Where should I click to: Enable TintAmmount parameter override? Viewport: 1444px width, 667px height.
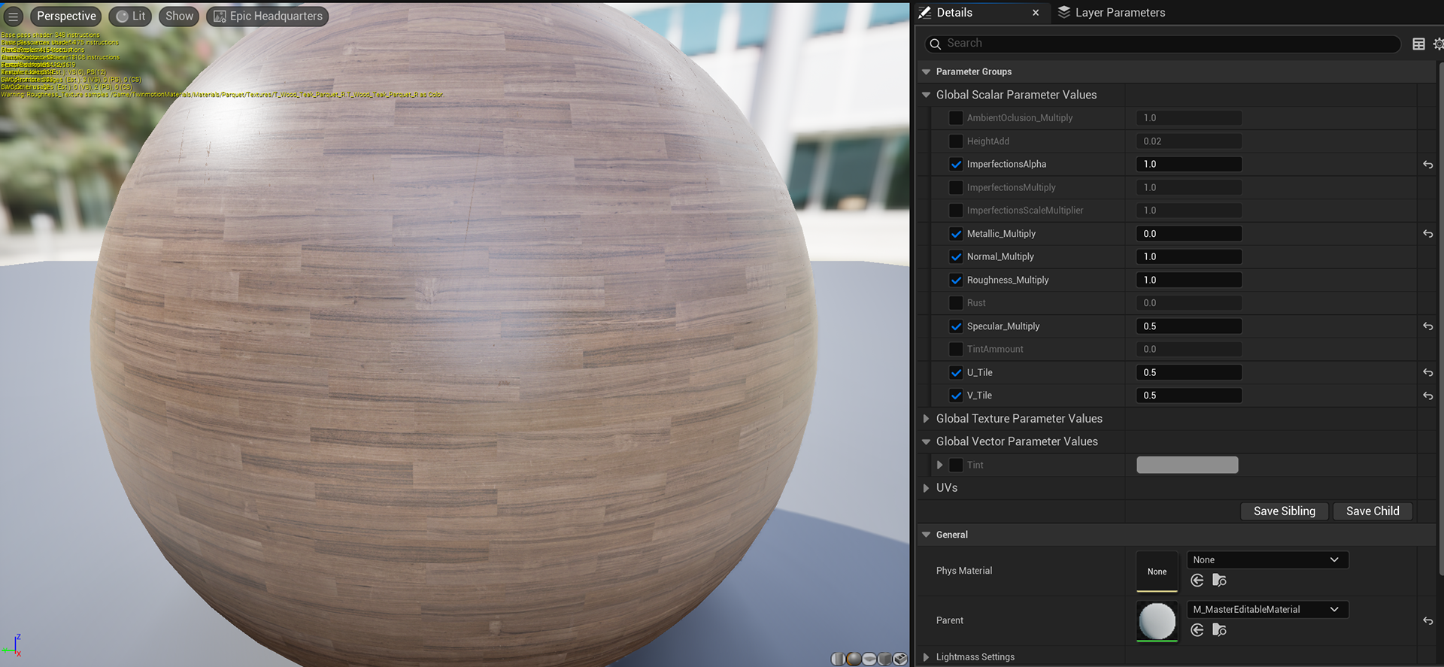(956, 349)
